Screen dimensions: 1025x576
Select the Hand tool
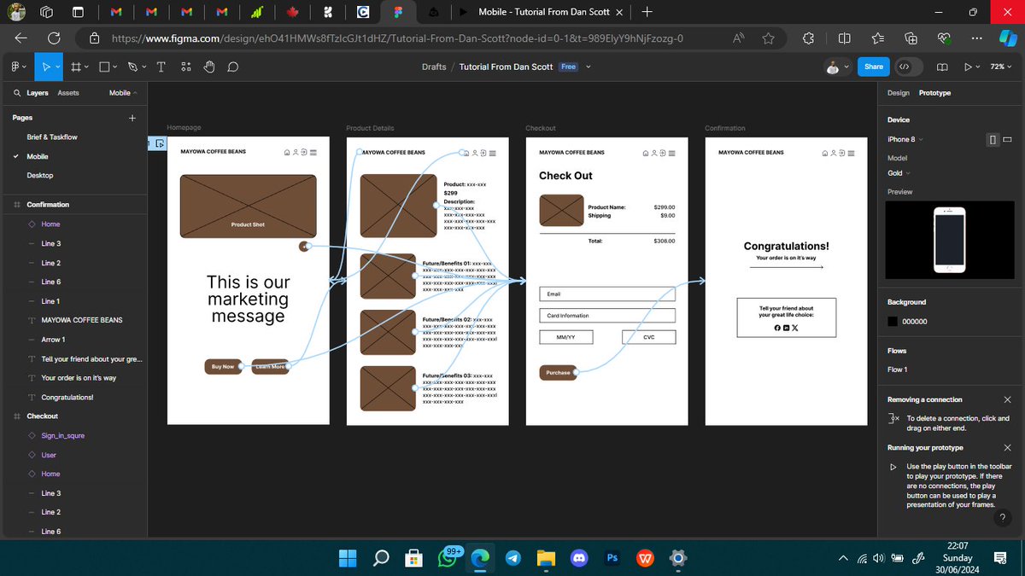(x=210, y=67)
